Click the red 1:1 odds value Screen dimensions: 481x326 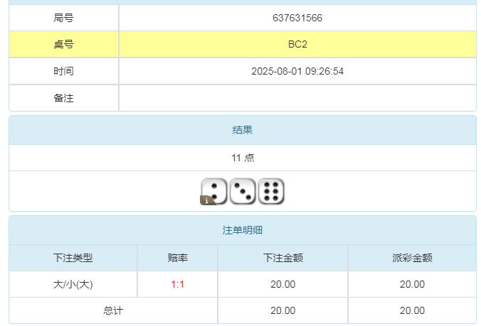(177, 284)
